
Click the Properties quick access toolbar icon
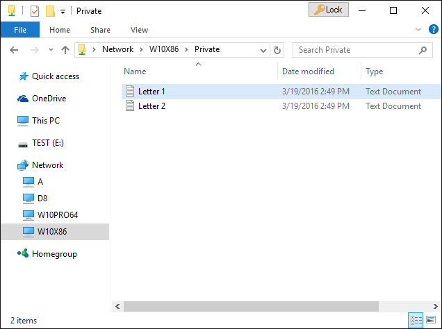35,11
